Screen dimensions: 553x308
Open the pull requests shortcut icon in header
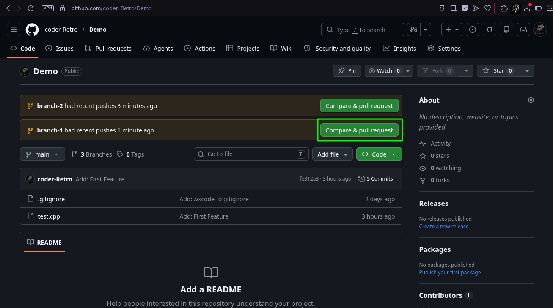pos(490,30)
